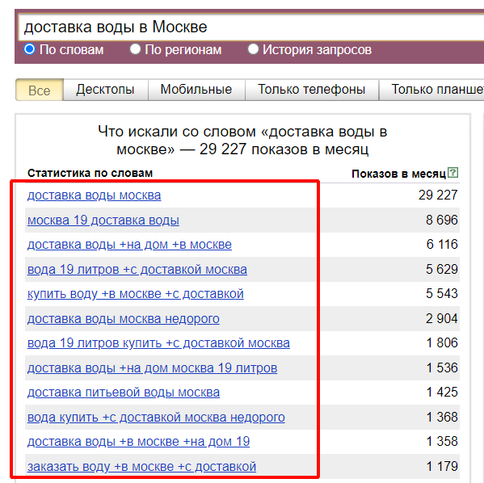Switch to the Все tab
484x483 pixels.
pos(40,90)
